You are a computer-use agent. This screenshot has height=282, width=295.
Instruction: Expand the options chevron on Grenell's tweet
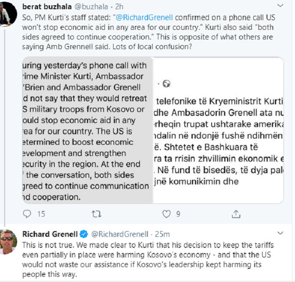[281, 234]
